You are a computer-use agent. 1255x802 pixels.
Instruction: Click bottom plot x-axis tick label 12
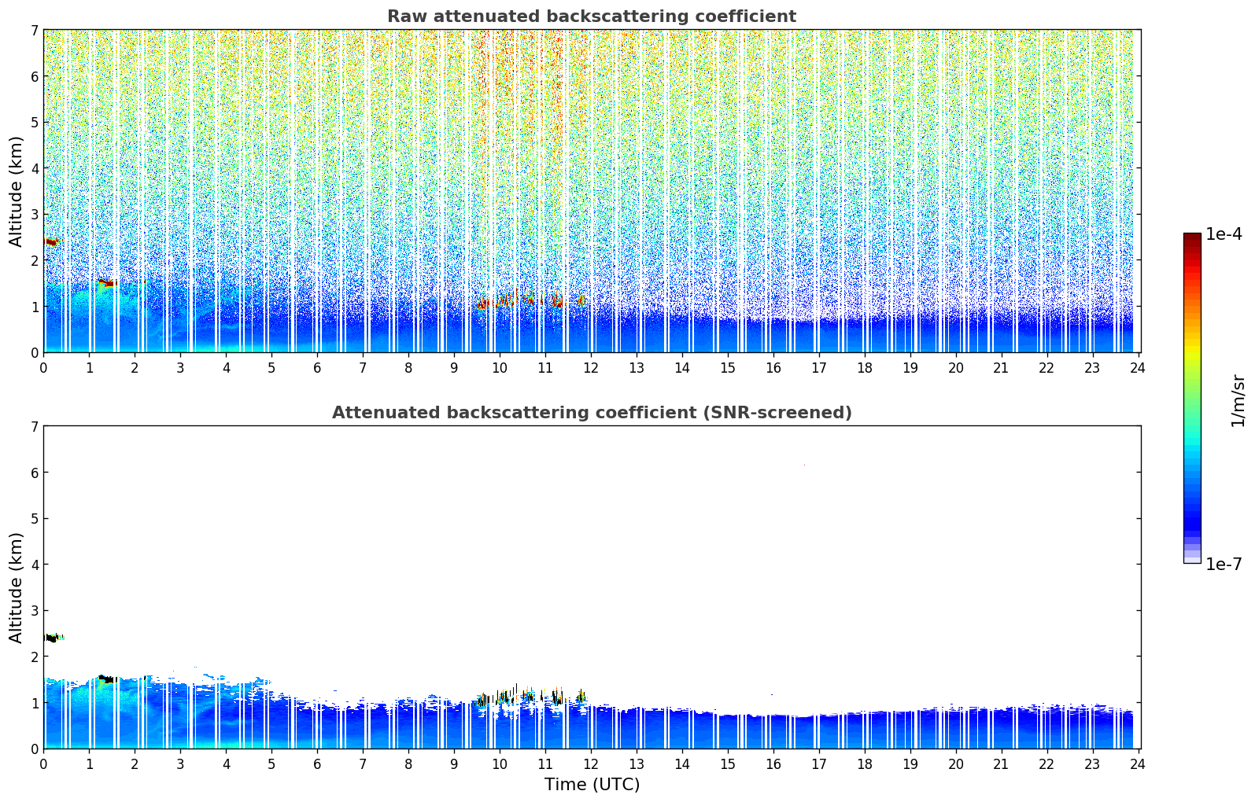point(591,764)
